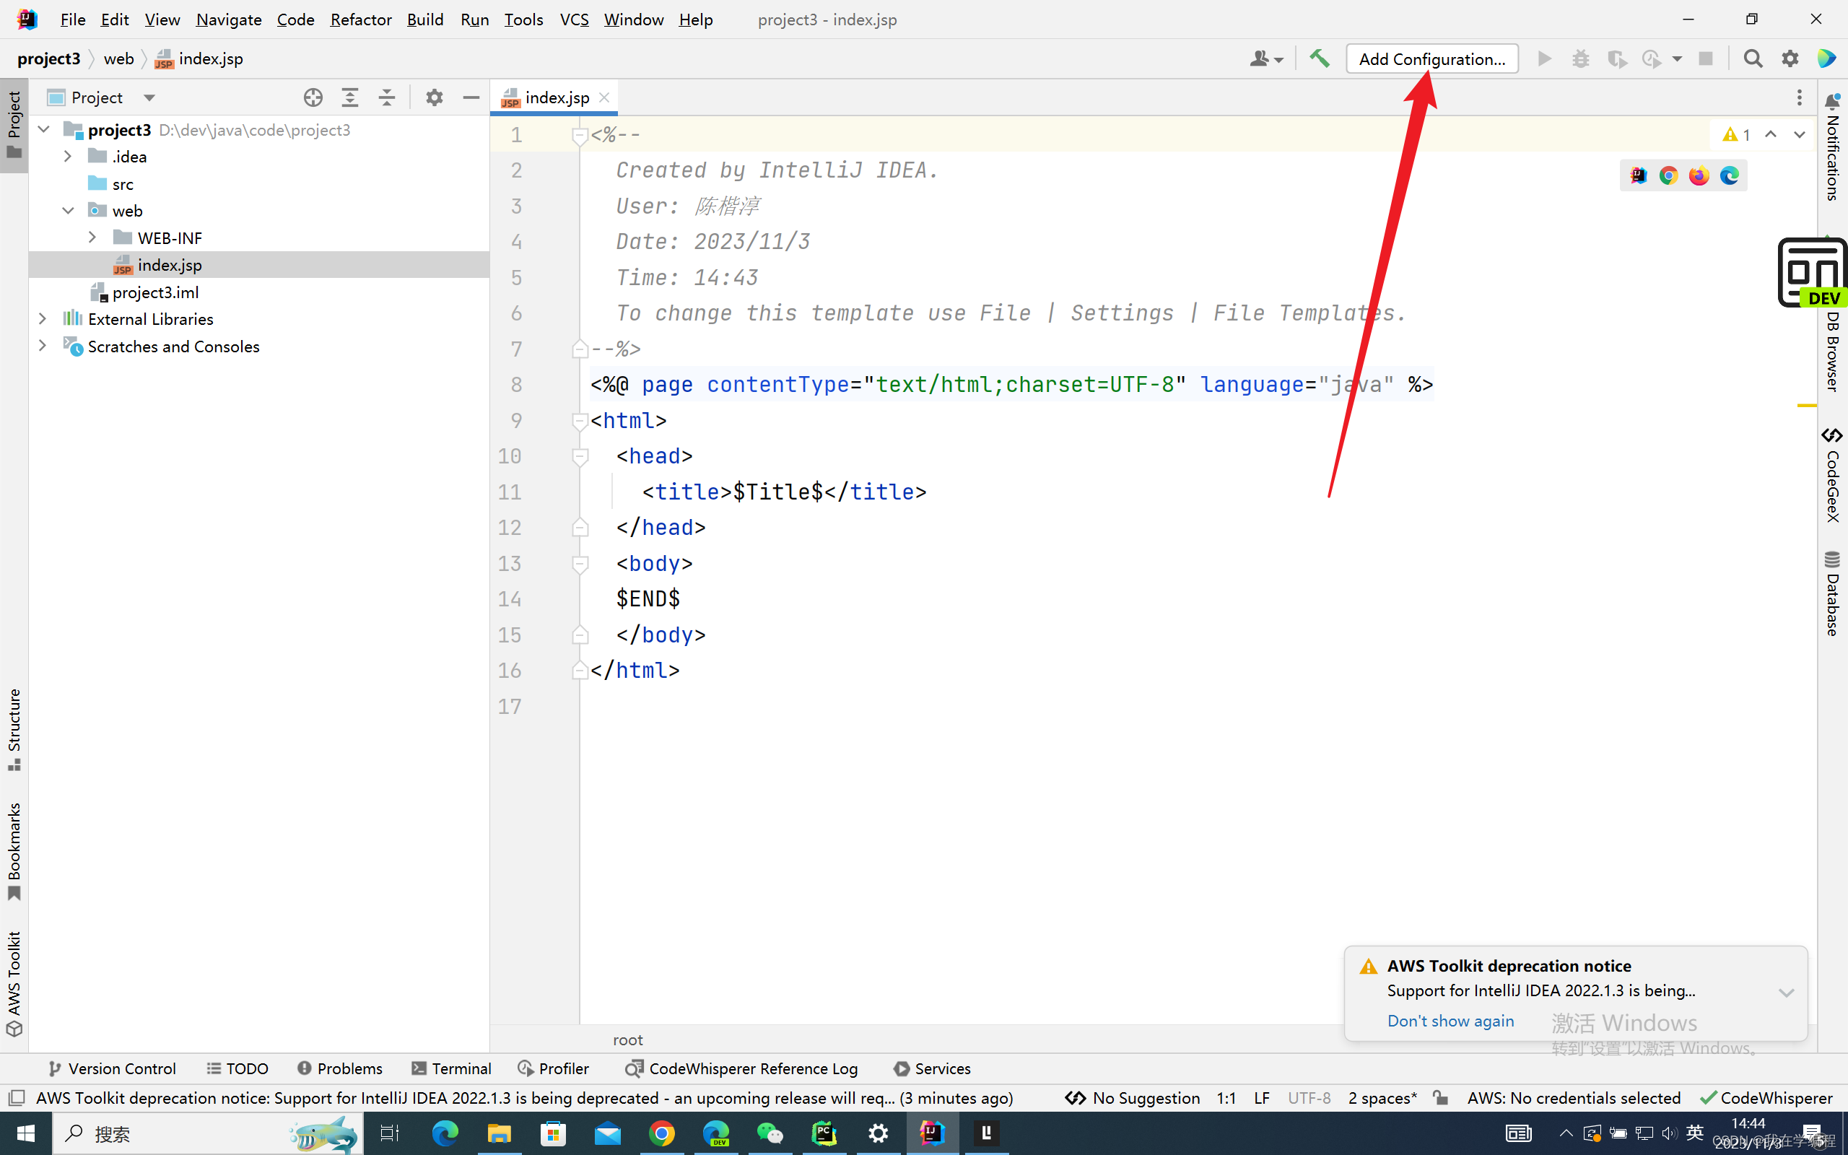Click Select Opened File crosshair icon
This screenshot has width=1848, height=1155.
pyautogui.click(x=313, y=97)
